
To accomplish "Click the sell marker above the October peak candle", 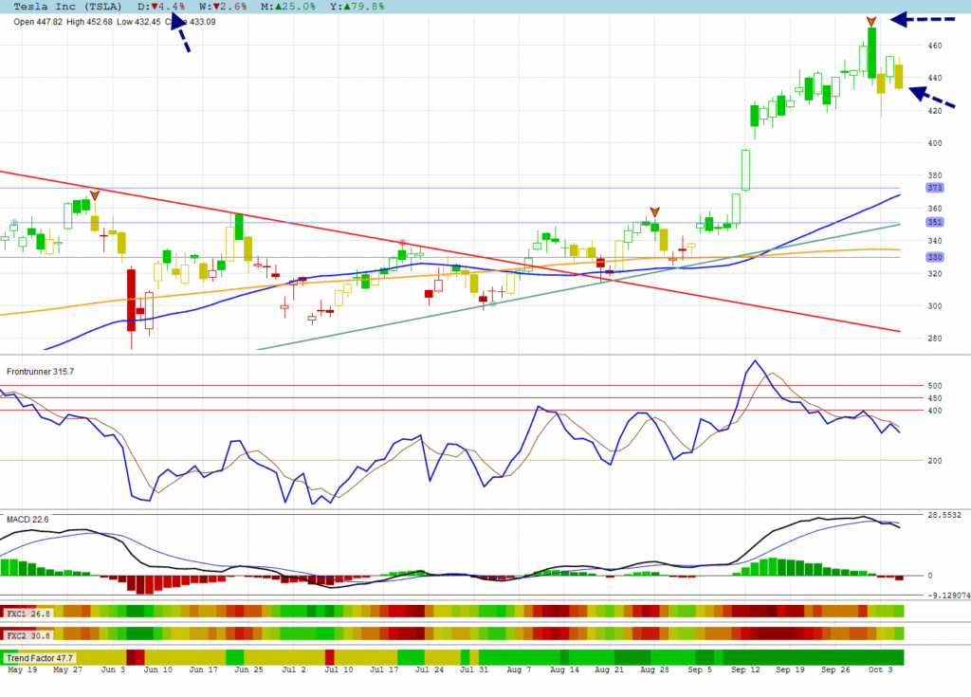I will point(870,21).
